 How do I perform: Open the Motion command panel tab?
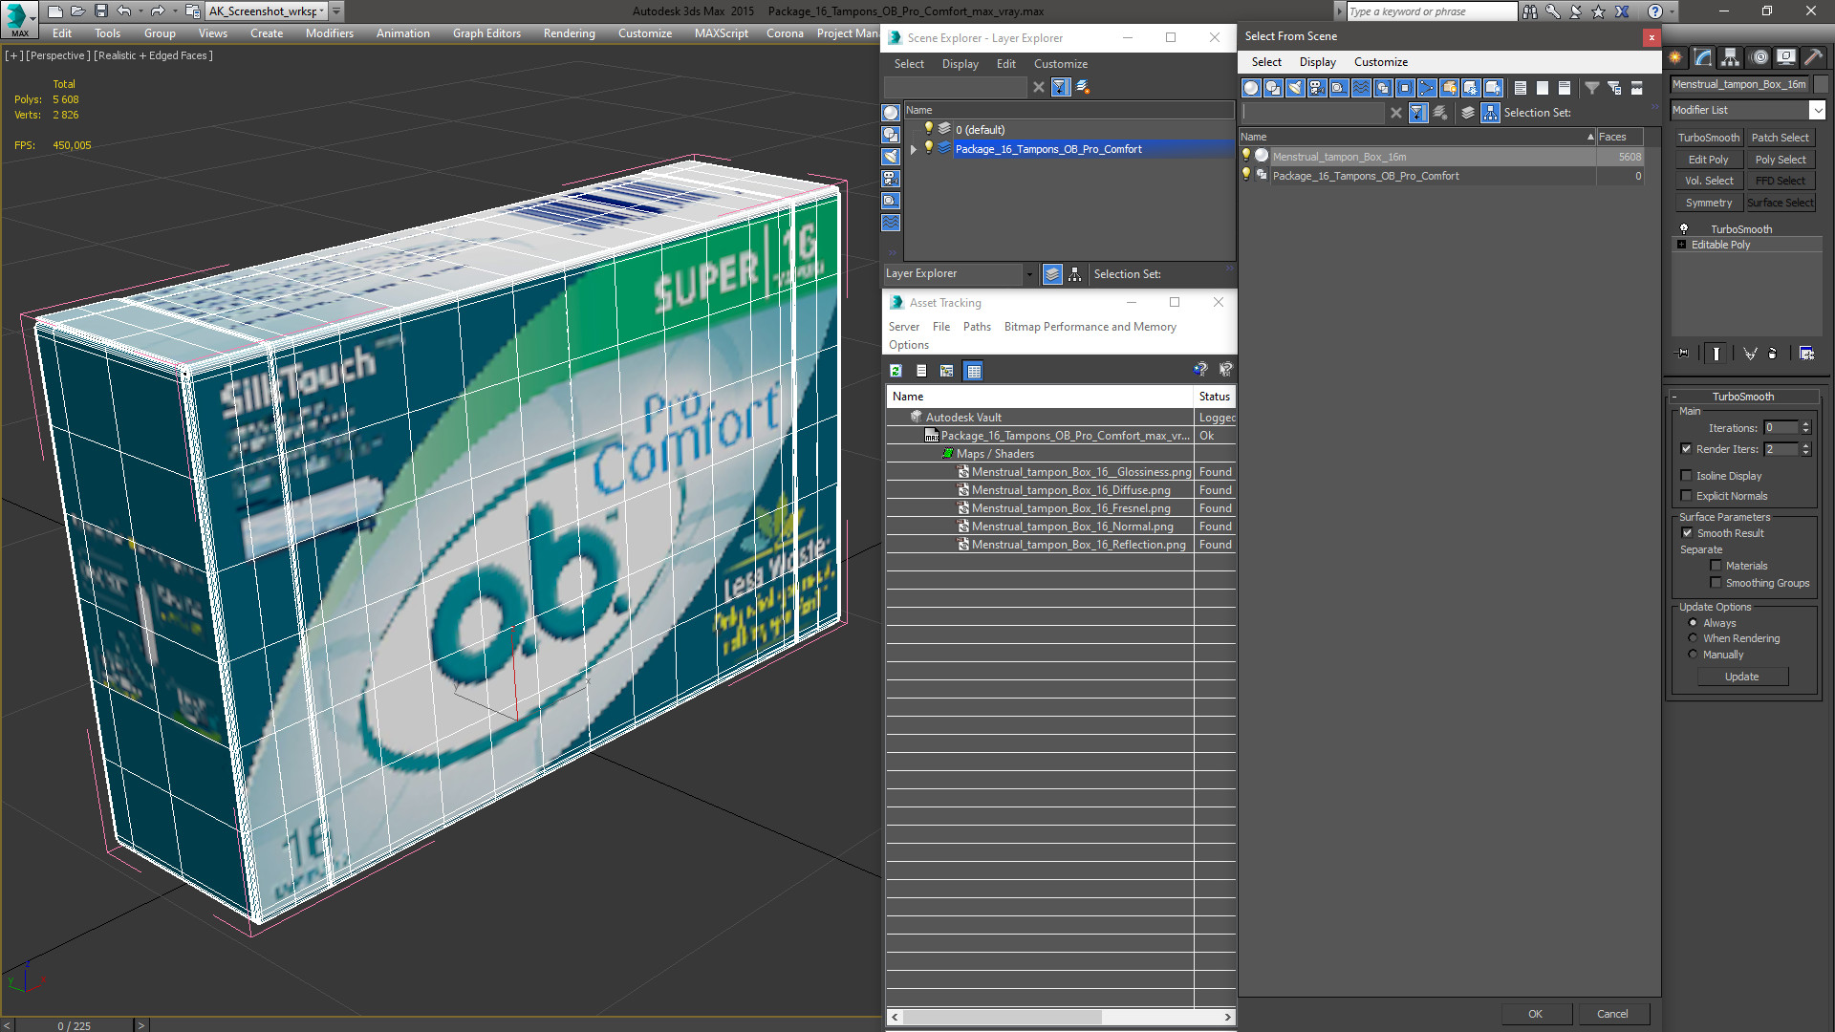coord(1759,57)
